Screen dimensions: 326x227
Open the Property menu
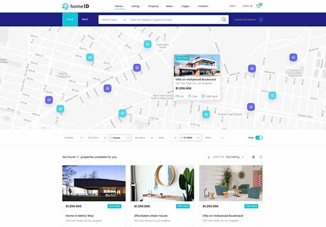[x=154, y=7]
